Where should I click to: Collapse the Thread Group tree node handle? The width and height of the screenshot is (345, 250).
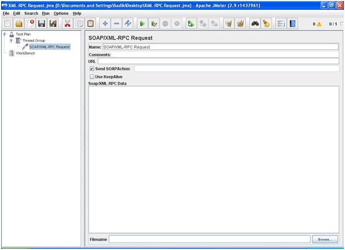tap(11, 41)
